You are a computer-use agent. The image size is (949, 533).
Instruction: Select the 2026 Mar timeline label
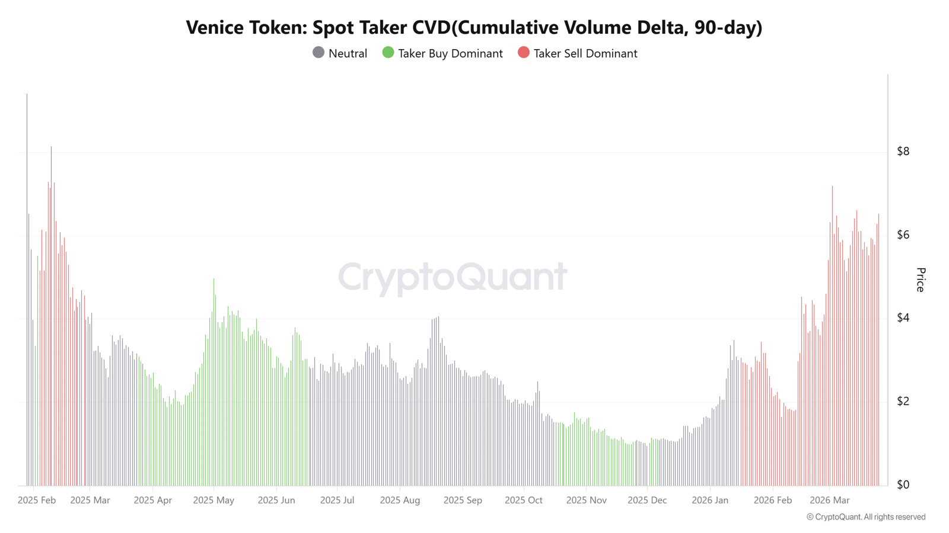click(830, 500)
